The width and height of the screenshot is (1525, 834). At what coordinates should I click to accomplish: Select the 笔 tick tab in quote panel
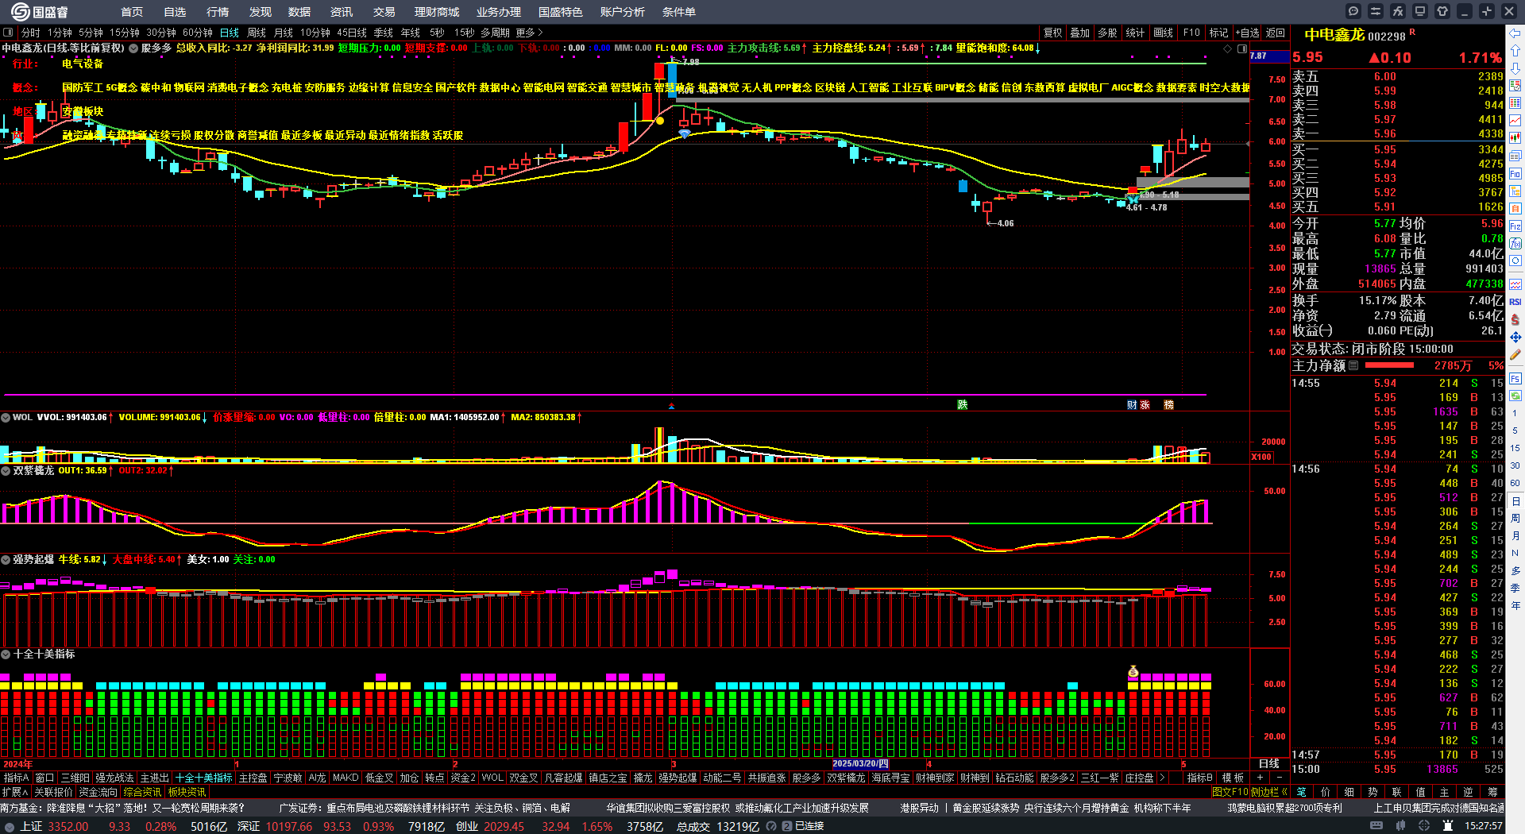[x=1302, y=792]
